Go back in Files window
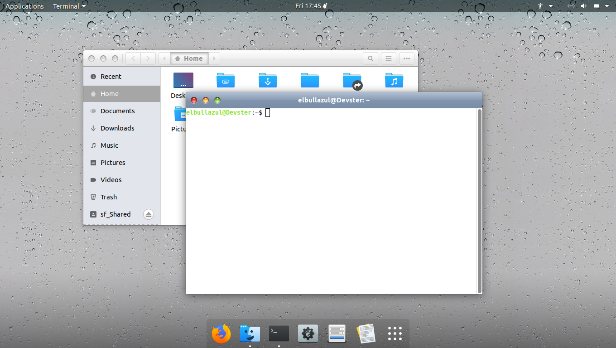 133,58
